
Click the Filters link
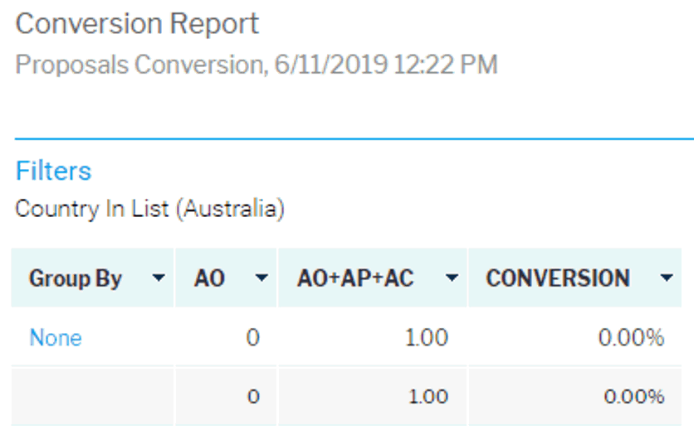click(x=53, y=172)
